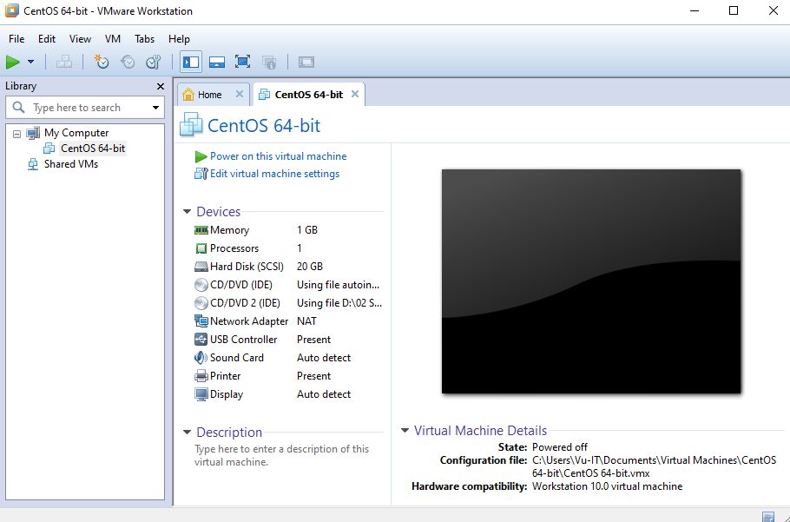Click the Memory device icon
This screenshot has width=790, height=522.
[203, 230]
